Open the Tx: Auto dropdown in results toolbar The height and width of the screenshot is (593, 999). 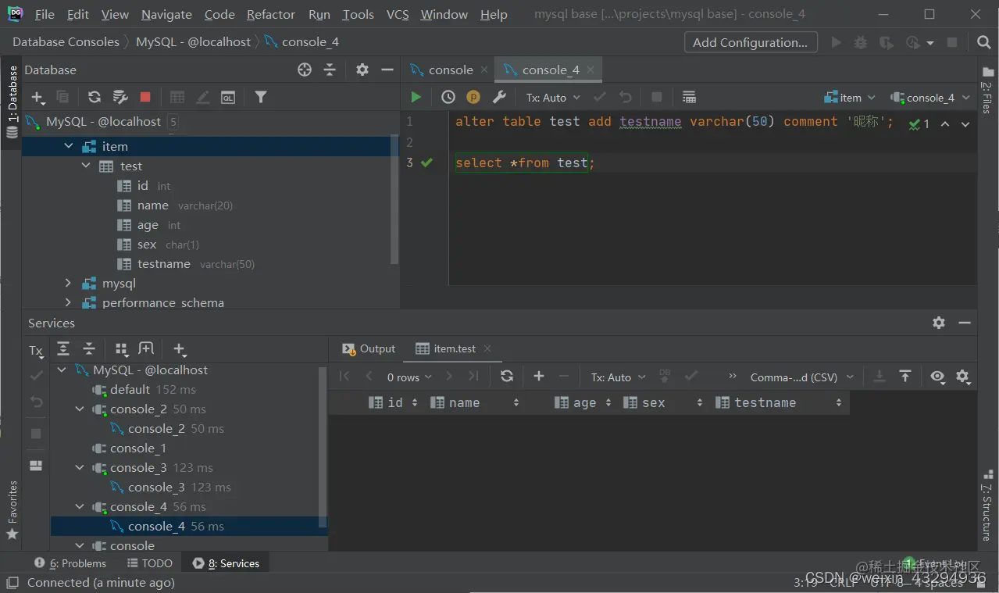click(618, 377)
